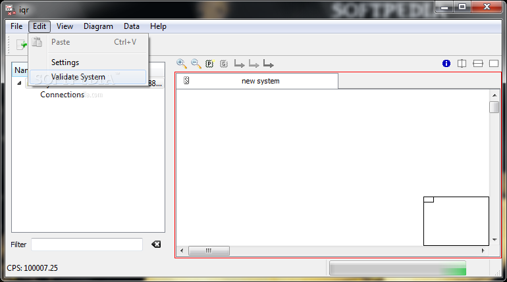
Task: Split diagram view vertically
Action: point(462,63)
